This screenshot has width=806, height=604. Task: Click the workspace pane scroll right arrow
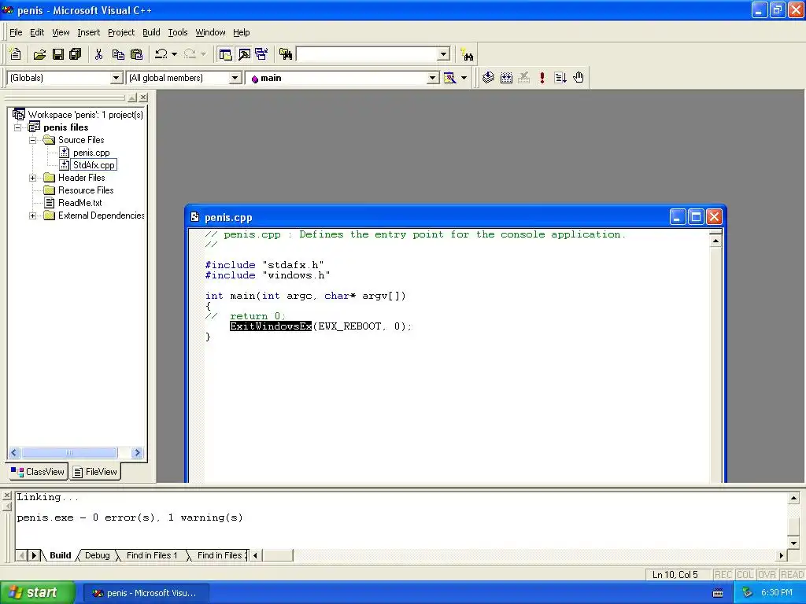(x=137, y=452)
